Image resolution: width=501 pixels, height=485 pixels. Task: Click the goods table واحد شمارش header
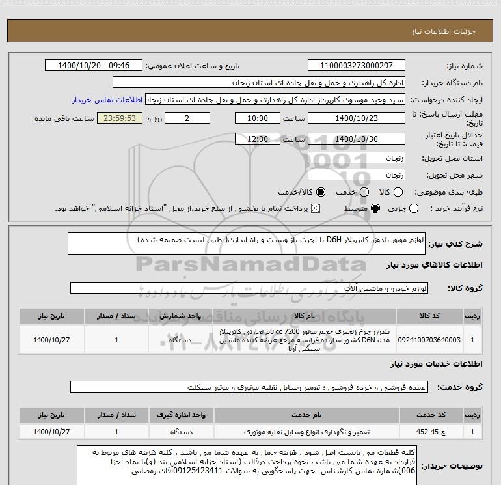180,316
